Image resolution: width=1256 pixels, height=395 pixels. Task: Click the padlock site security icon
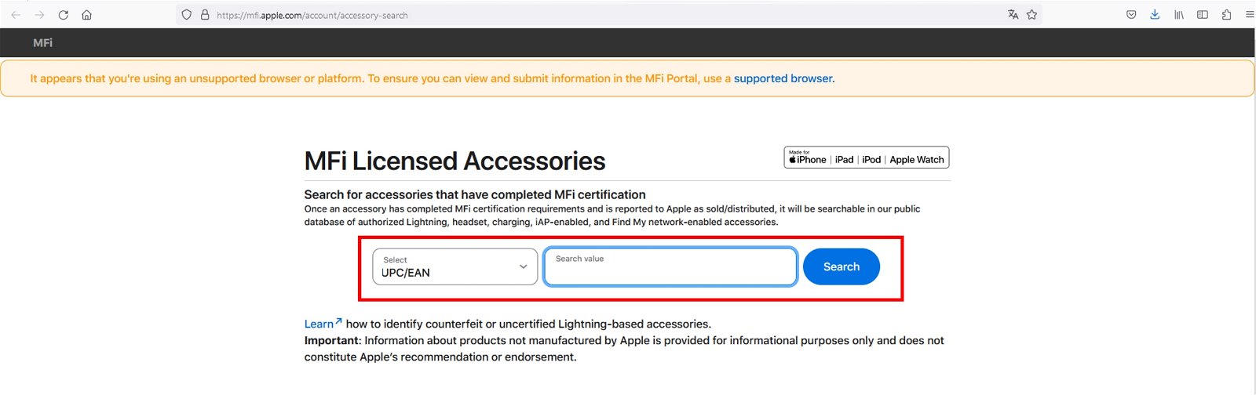(x=205, y=15)
